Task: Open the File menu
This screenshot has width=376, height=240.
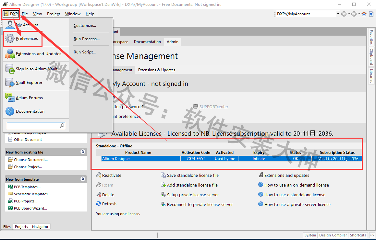Action: pyautogui.click(x=25, y=14)
